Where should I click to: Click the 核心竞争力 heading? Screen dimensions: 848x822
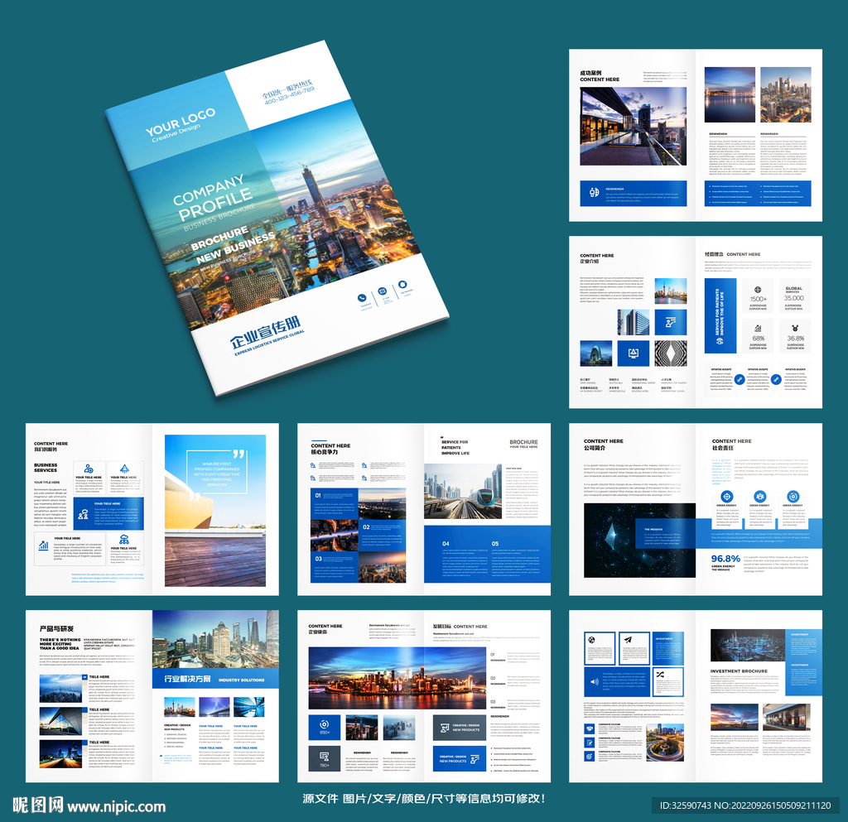(x=324, y=452)
